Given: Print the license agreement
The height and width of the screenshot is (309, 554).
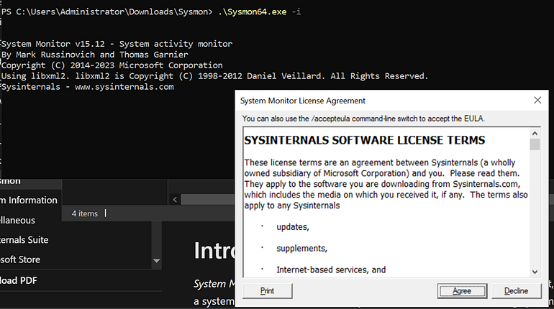Looking at the screenshot, I should coord(268,291).
